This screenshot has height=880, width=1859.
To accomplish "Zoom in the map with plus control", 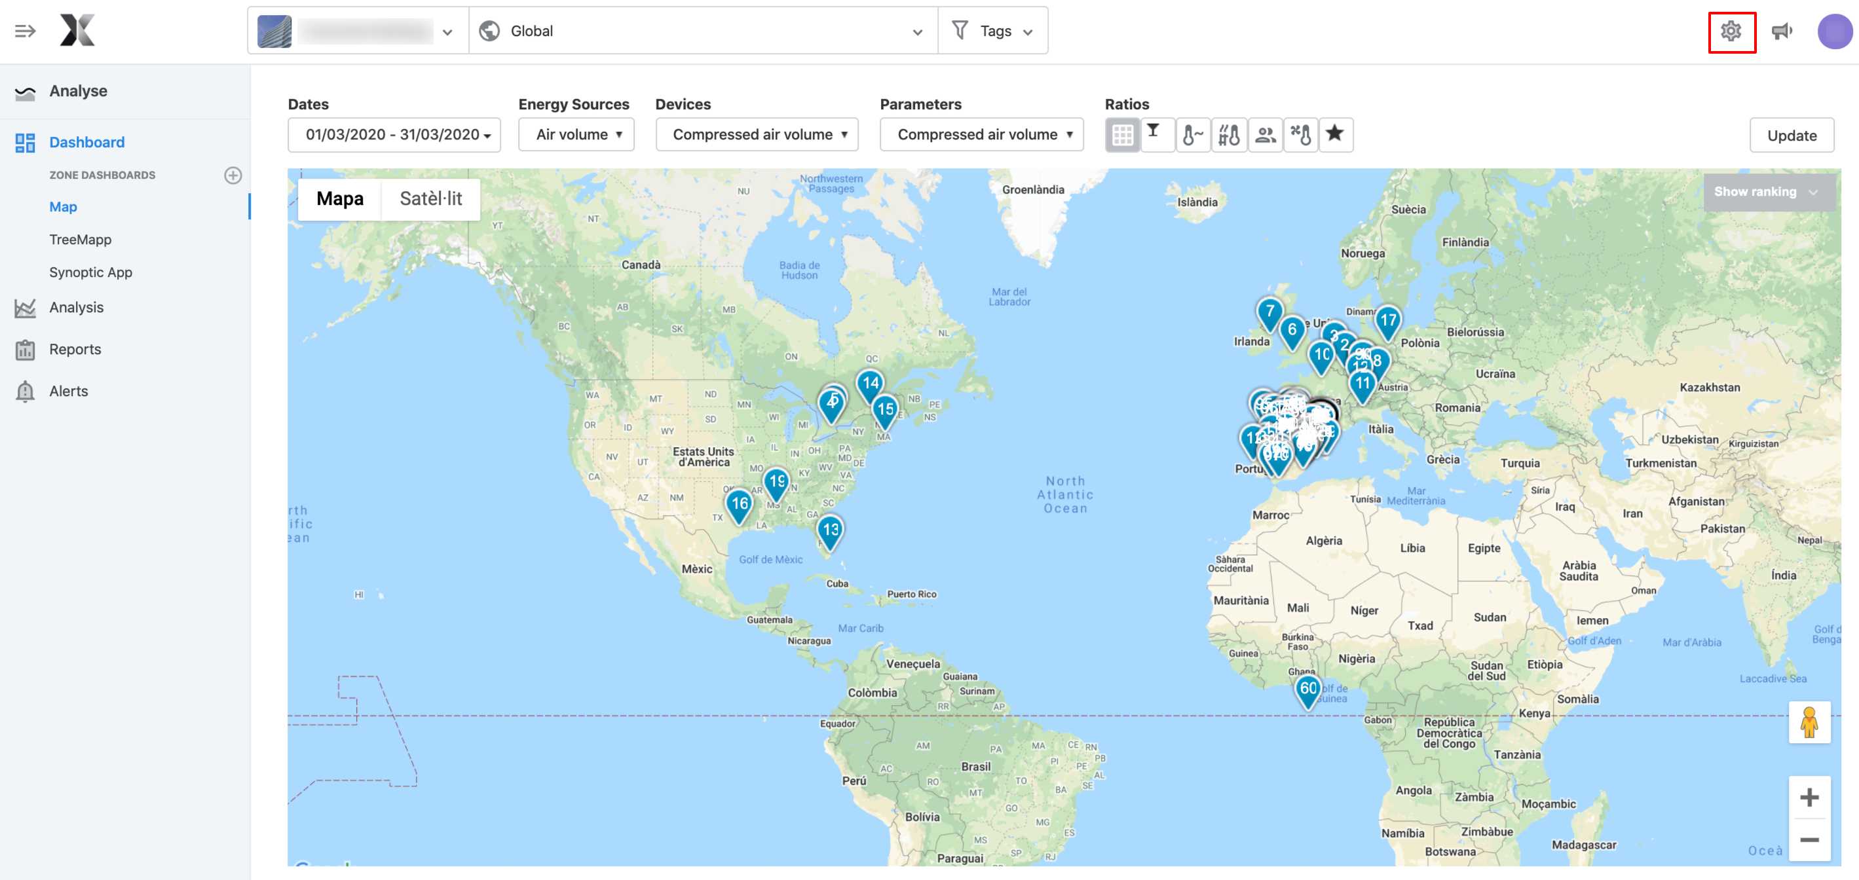I will [x=1809, y=797].
